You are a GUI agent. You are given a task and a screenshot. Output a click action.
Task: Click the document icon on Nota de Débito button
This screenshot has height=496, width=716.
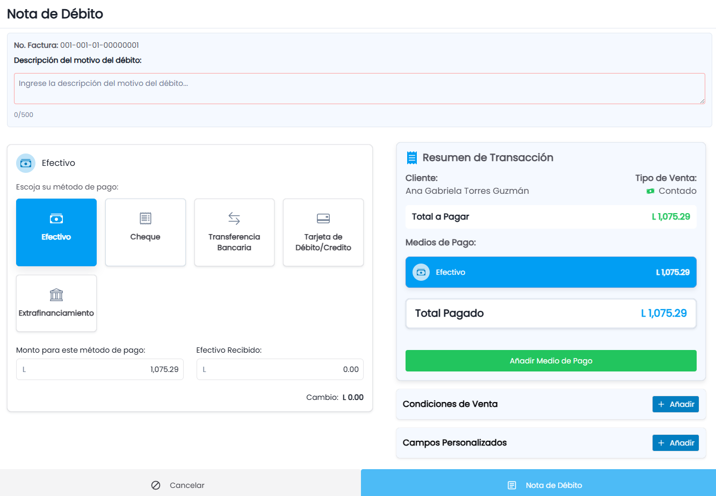point(512,485)
